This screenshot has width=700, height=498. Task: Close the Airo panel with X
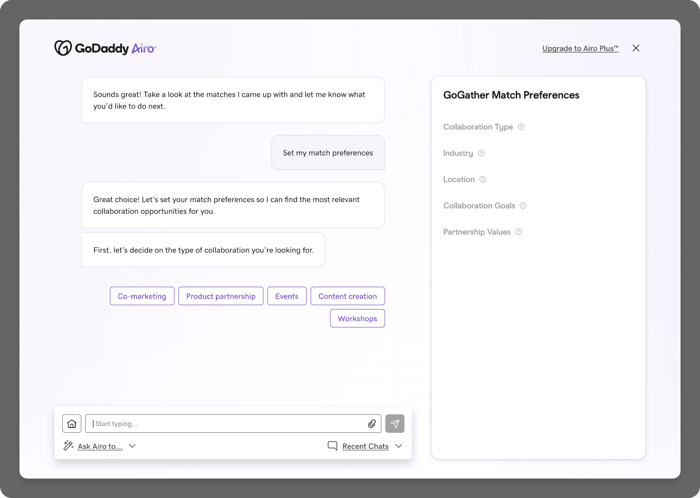636,48
